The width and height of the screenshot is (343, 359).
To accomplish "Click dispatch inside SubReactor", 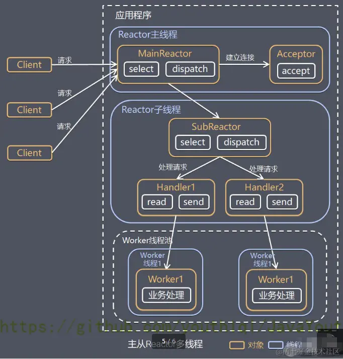I will click(242, 142).
